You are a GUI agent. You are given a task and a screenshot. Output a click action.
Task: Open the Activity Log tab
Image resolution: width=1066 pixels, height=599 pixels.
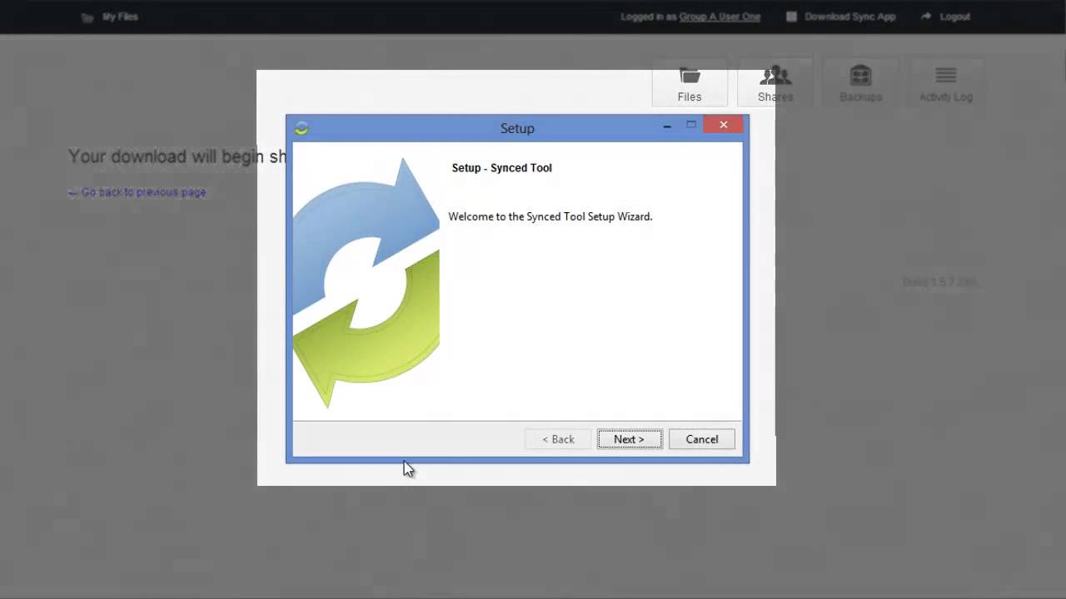tap(946, 83)
